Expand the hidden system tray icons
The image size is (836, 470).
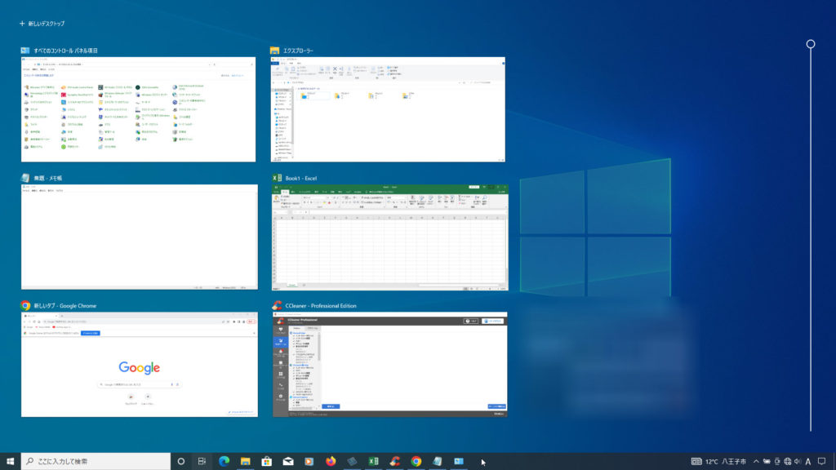point(756,461)
